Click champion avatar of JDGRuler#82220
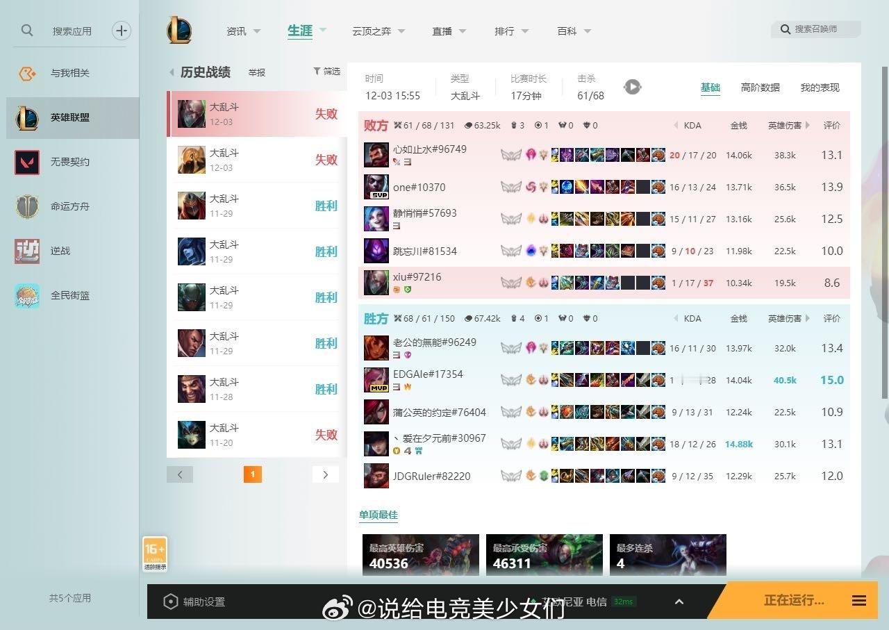 (376, 476)
